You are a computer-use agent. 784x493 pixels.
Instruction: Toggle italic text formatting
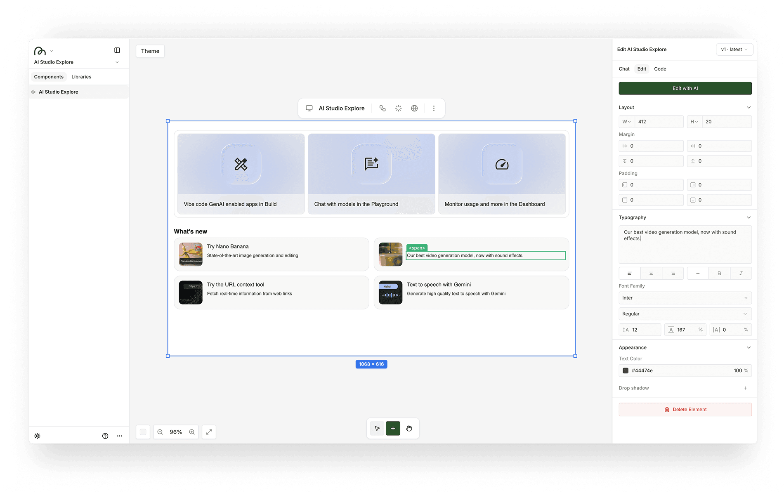coord(741,273)
